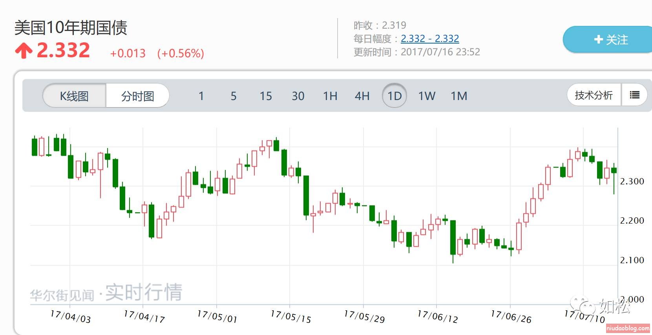Click the red up-arrow price indicator
This screenshot has width=652, height=335.
24,51
